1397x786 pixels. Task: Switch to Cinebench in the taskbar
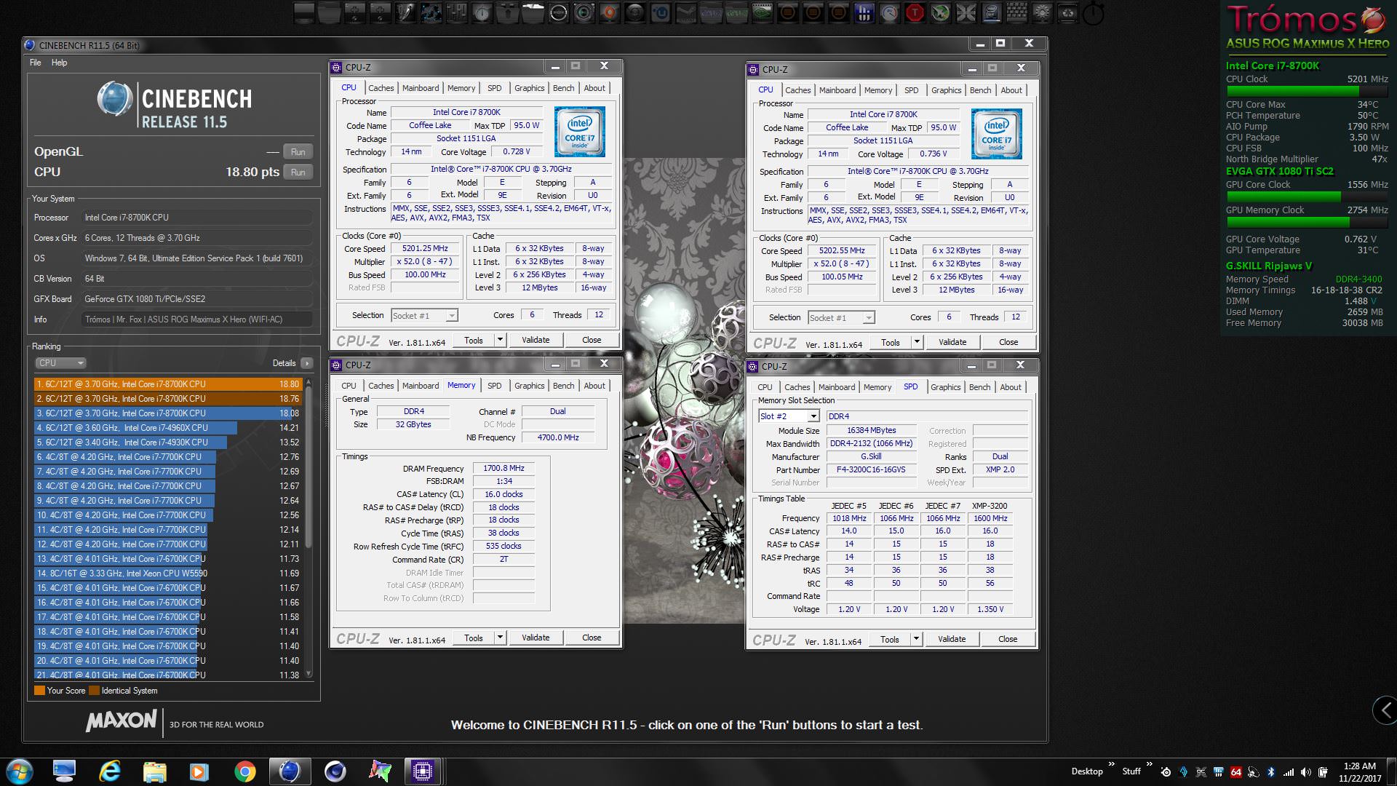[x=290, y=771]
